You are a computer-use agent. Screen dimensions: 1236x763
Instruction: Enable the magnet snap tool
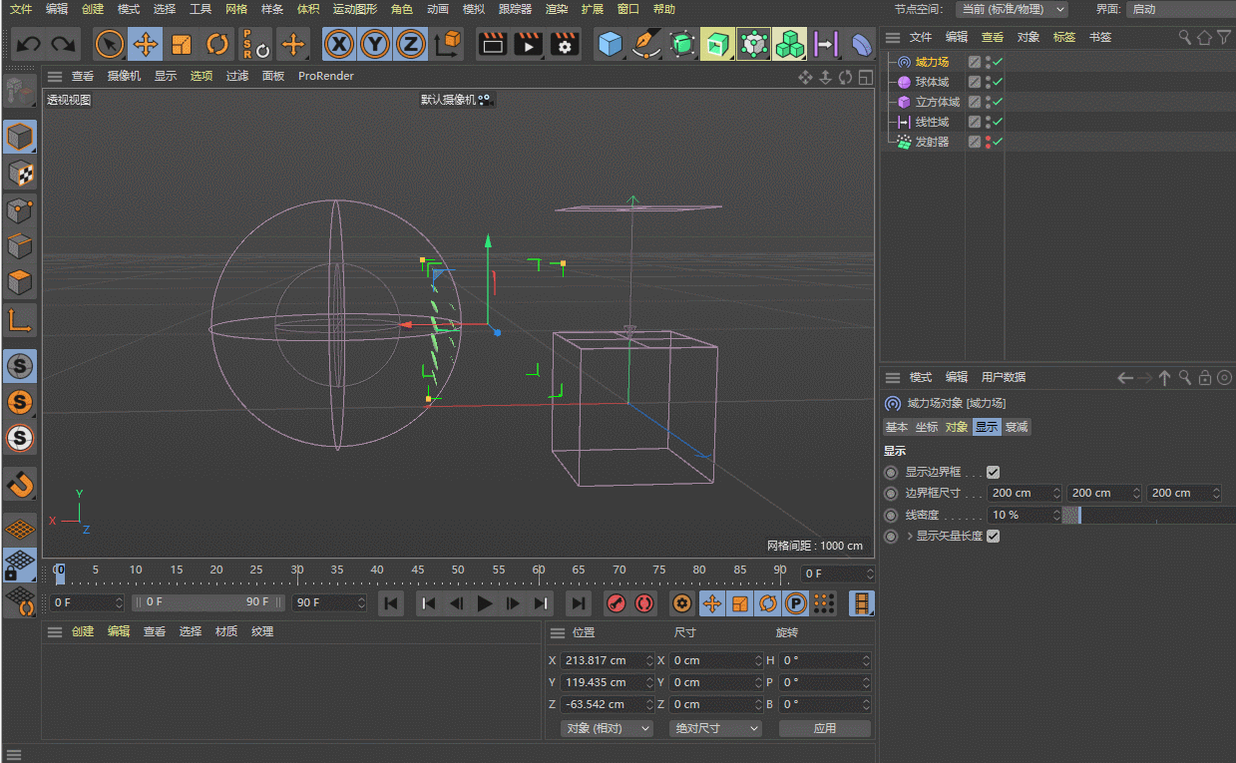(x=20, y=485)
